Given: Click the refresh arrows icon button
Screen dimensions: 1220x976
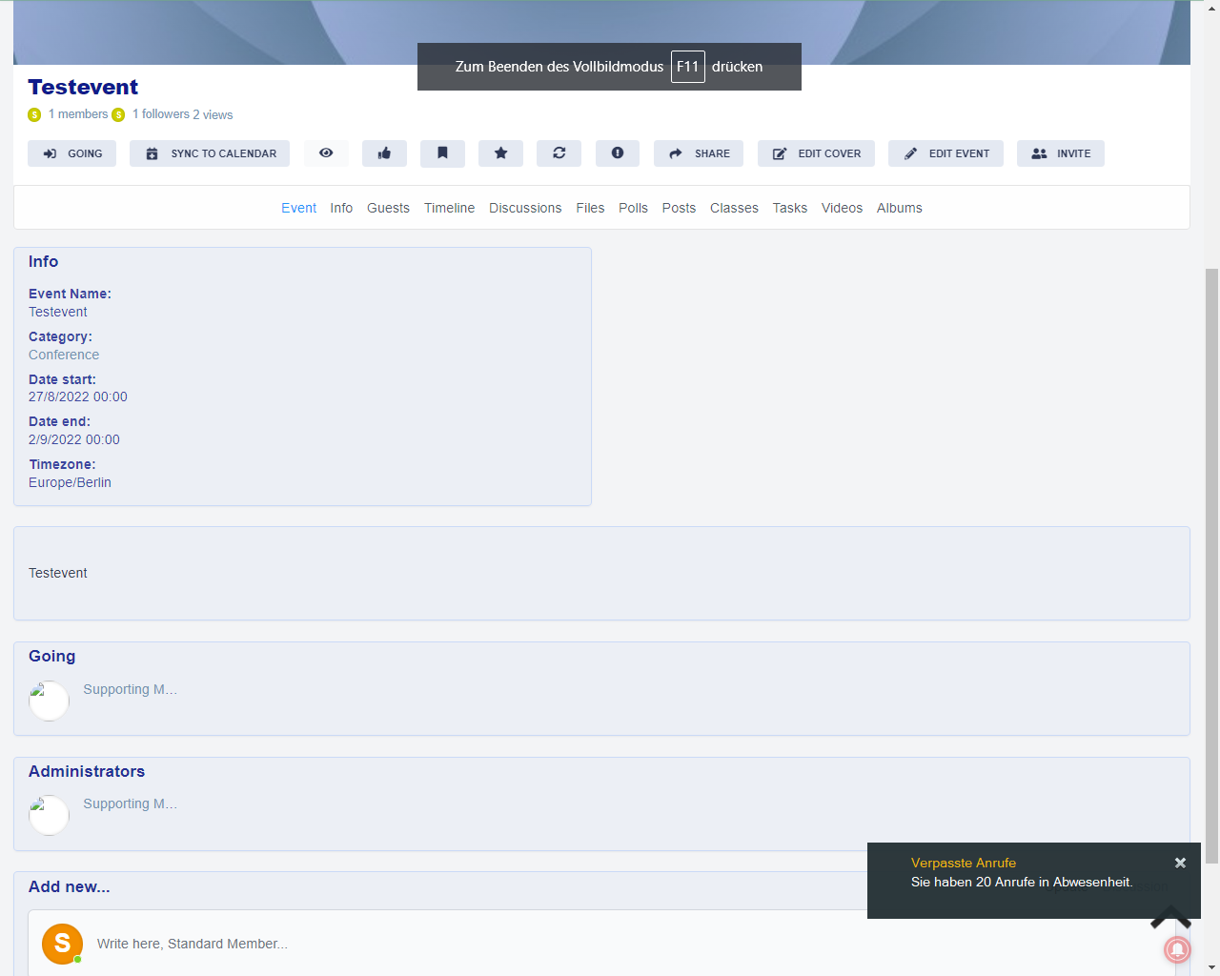Looking at the screenshot, I should click(559, 153).
